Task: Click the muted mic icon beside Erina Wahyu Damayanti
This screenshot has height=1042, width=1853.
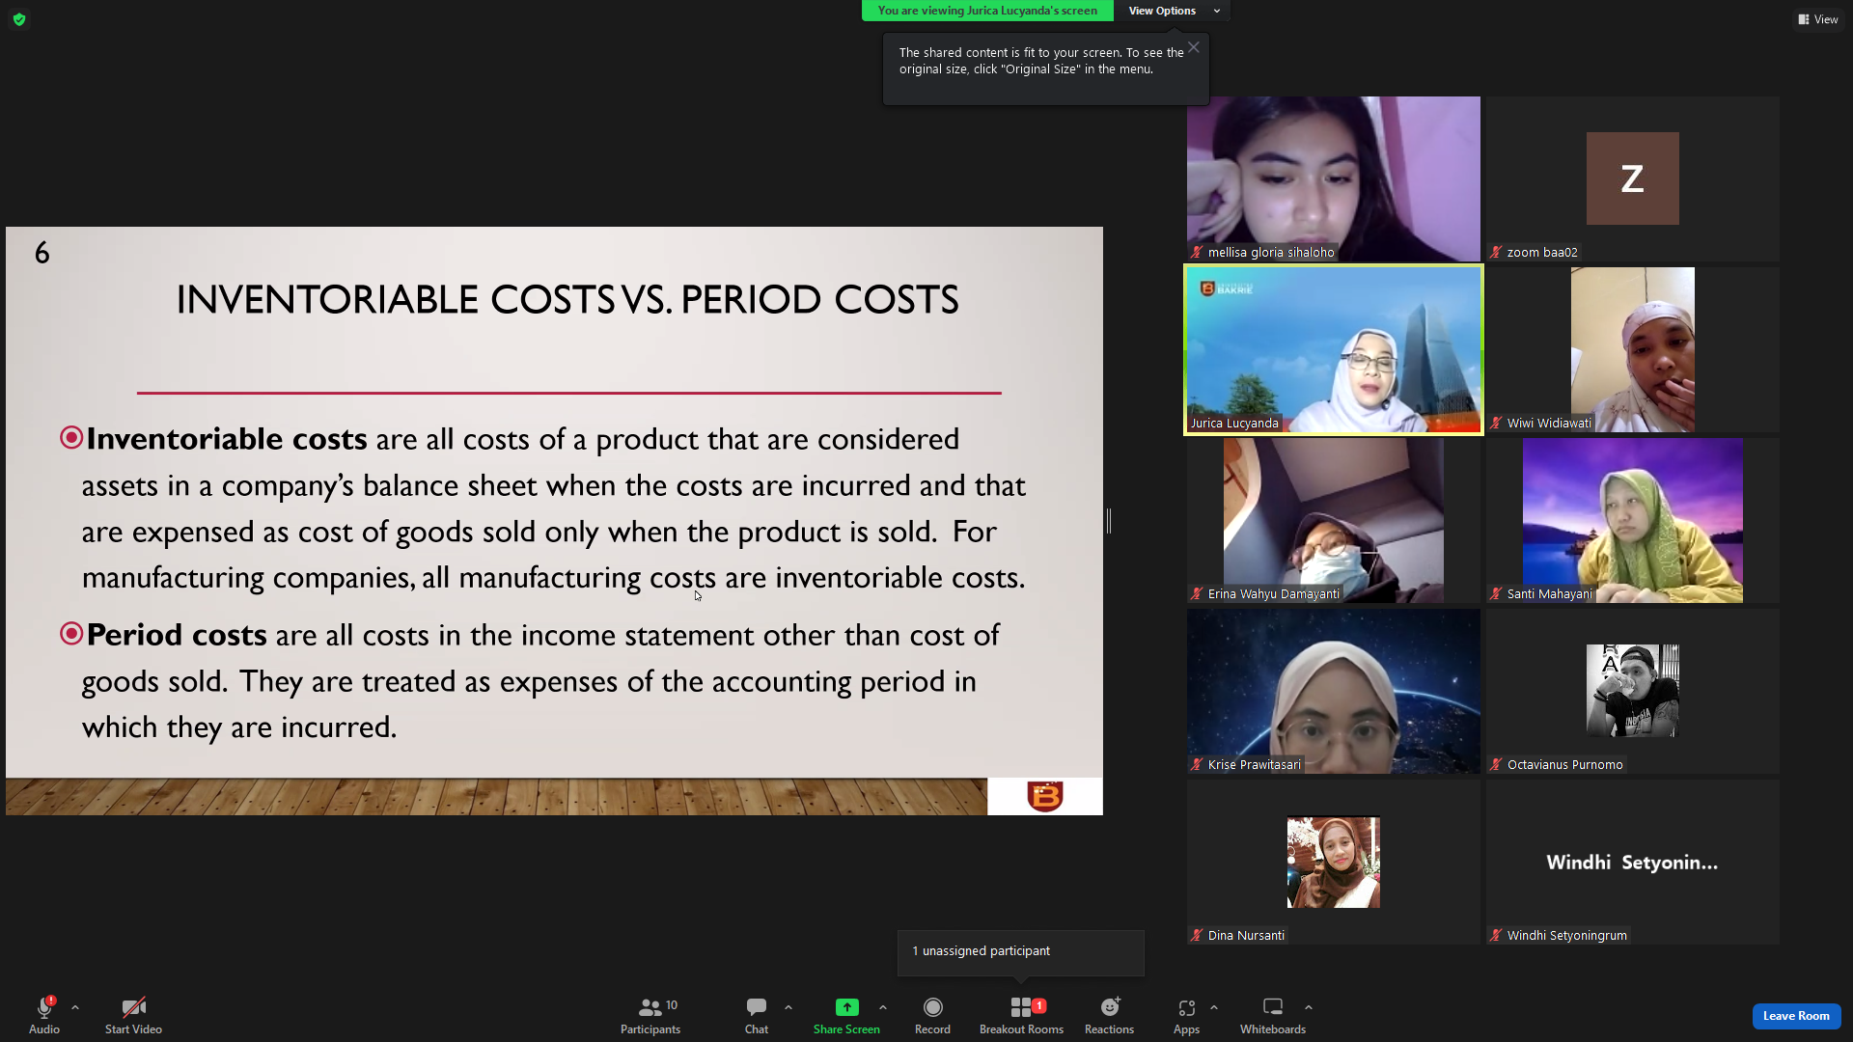Action: pos(1197,594)
